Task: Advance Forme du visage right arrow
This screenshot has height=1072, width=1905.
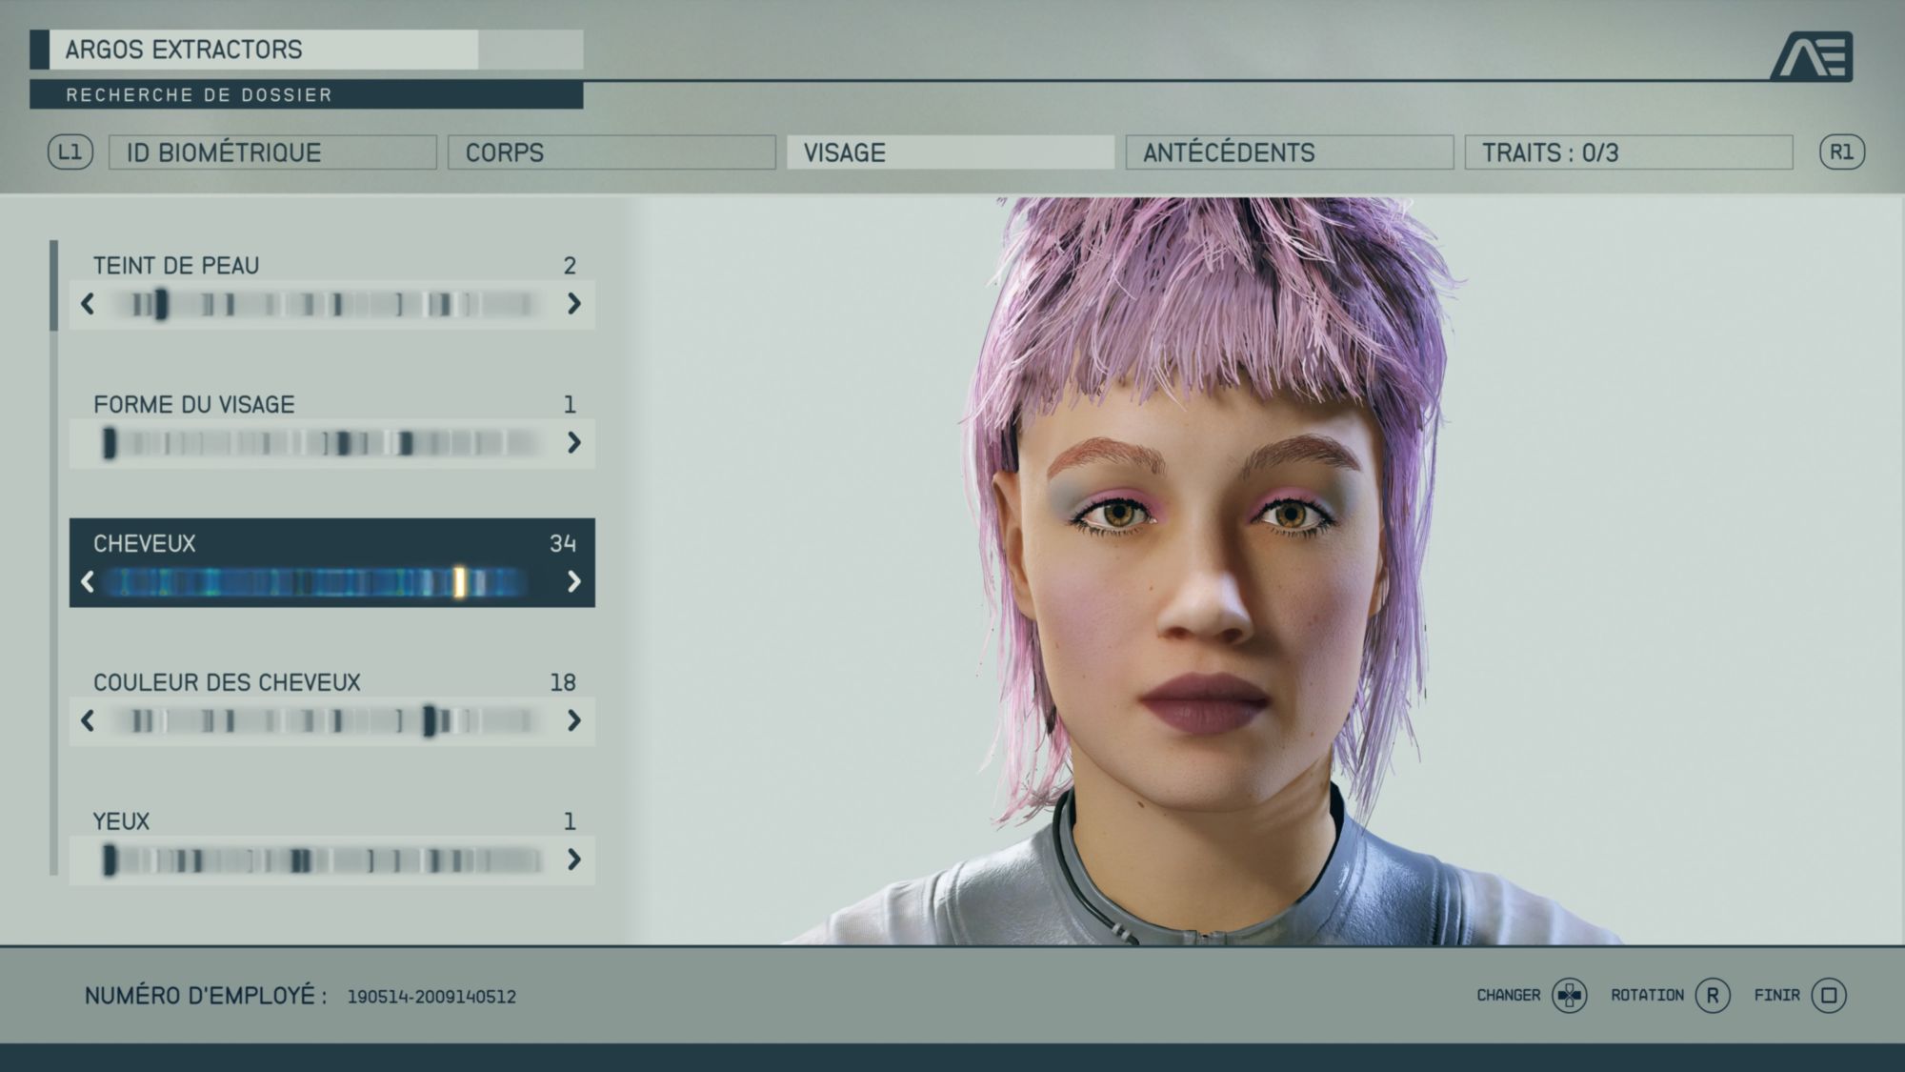Action: [573, 443]
